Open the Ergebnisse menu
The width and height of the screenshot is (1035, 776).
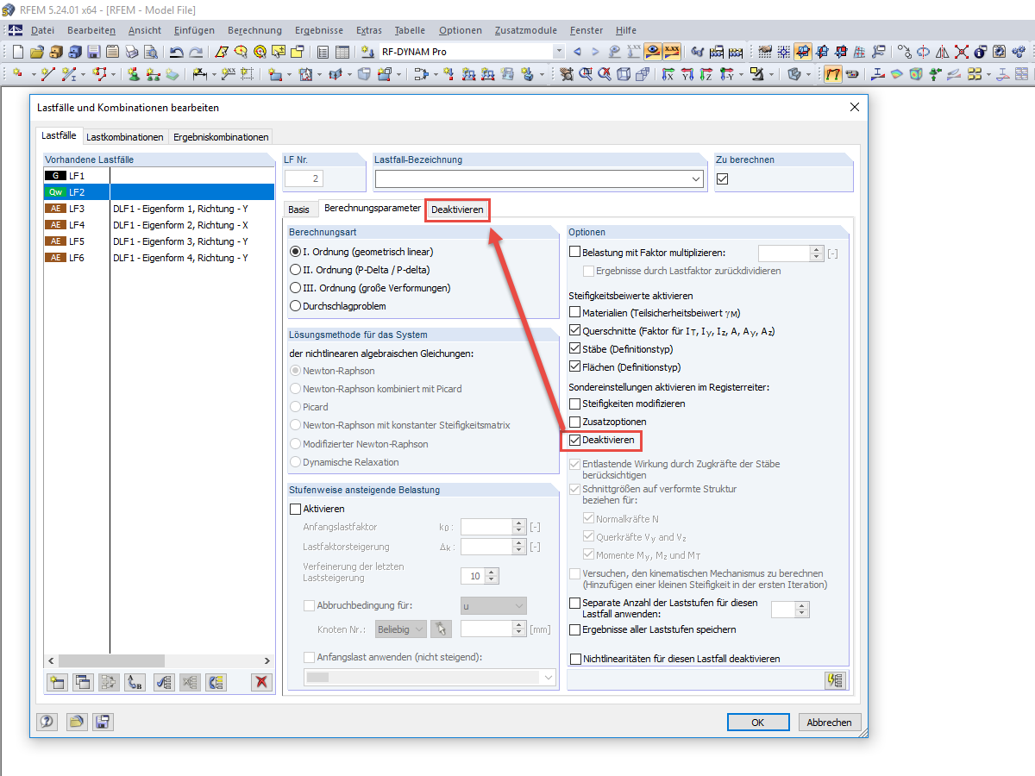(321, 30)
